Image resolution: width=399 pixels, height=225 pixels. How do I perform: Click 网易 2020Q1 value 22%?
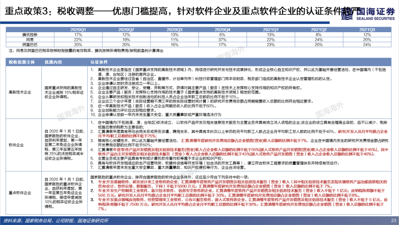[x=78, y=40]
